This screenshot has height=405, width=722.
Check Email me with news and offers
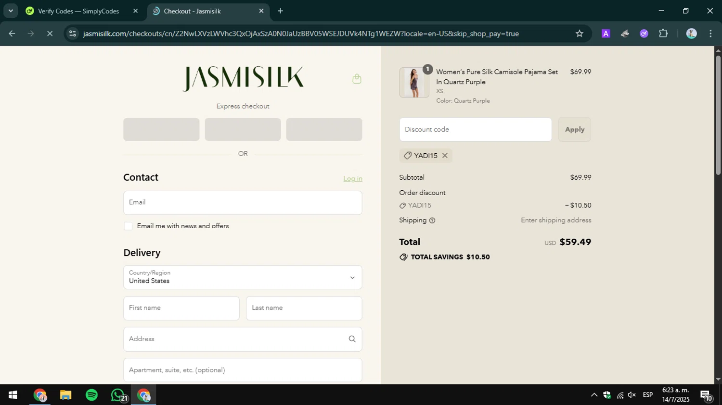tap(128, 226)
